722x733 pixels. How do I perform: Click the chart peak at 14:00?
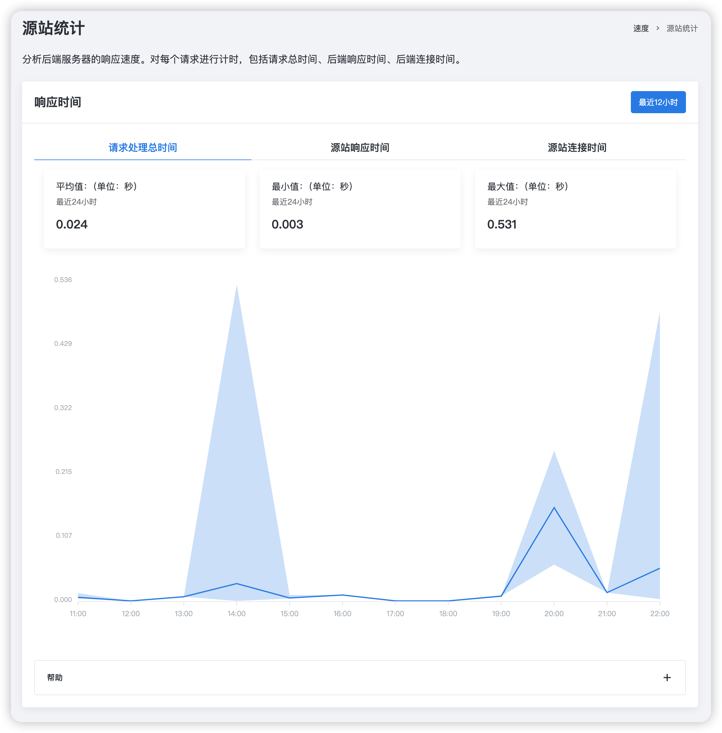pos(237,285)
